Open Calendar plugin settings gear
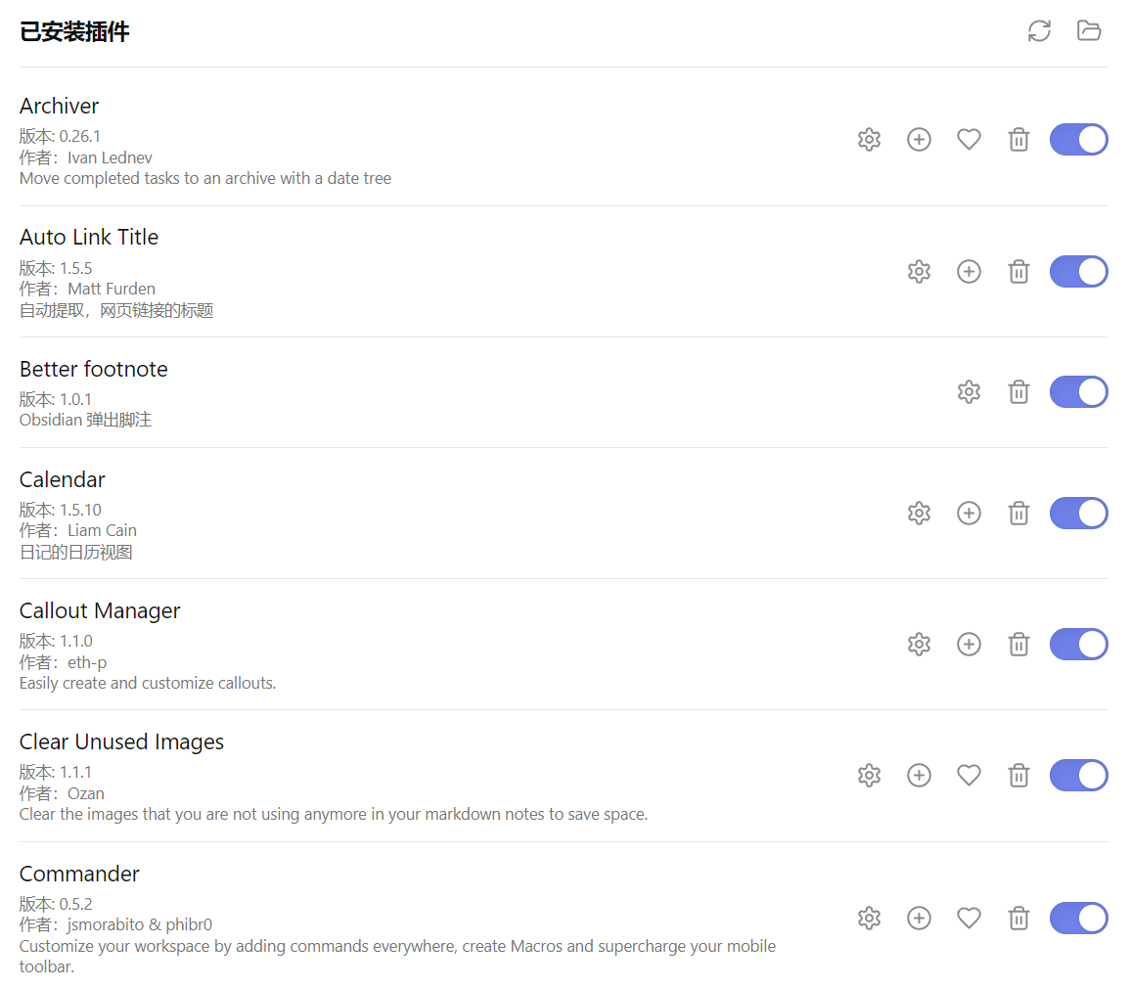This screenshot has height=988, width=1130. coord(919,514)
